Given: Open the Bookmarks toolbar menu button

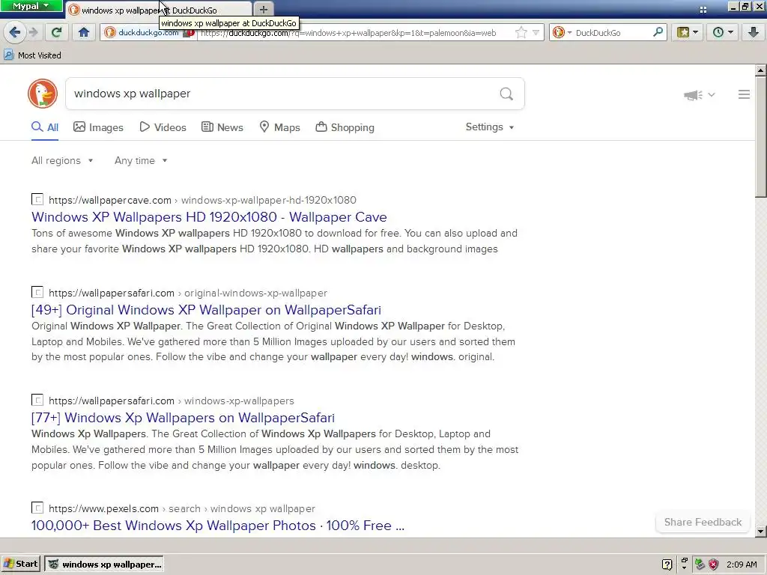Looking at the screenshot, I should pos(688,33).
